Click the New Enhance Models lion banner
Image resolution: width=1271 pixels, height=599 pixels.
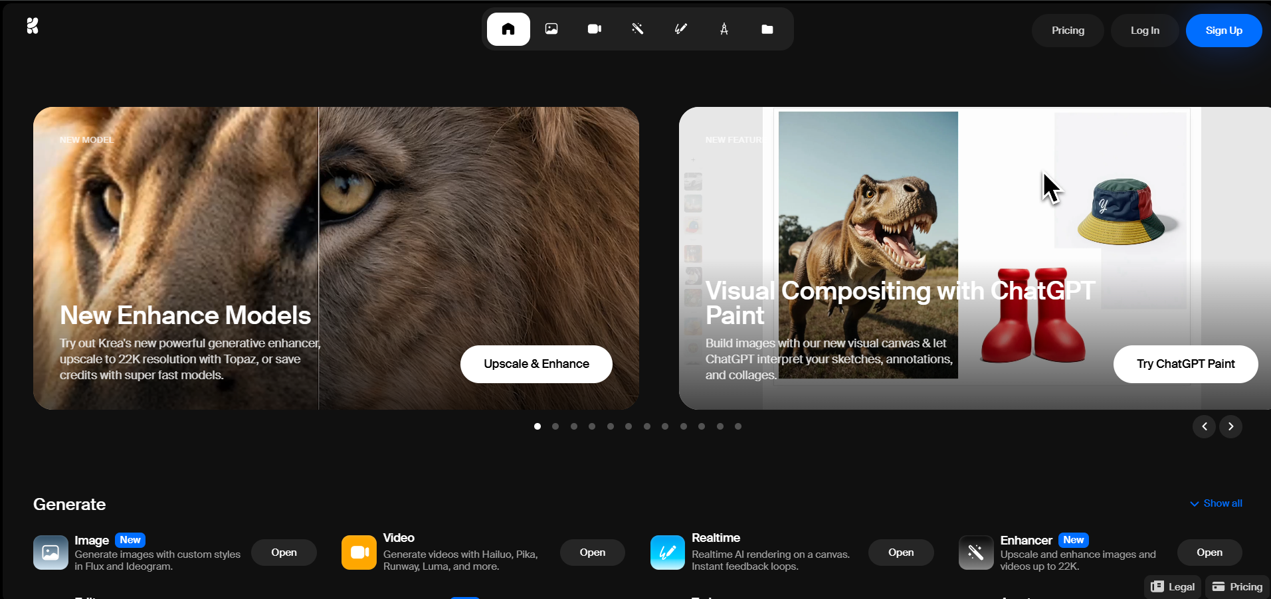(x=336, y=258)
